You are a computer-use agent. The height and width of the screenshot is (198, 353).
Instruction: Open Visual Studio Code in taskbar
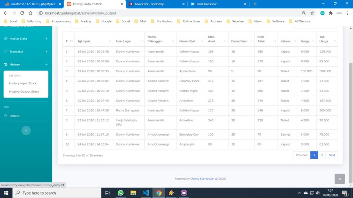pyautogui.click(x=146, y=193)
